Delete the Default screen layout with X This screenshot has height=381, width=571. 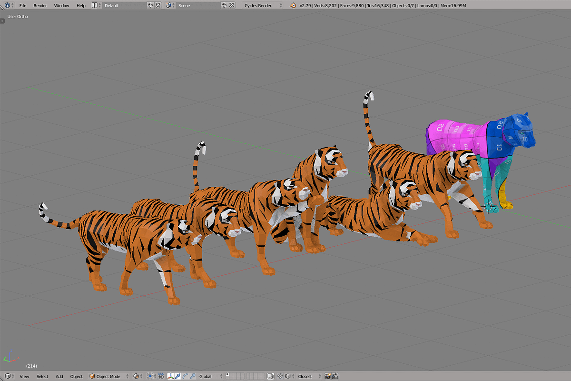click(x=158, y=5)
